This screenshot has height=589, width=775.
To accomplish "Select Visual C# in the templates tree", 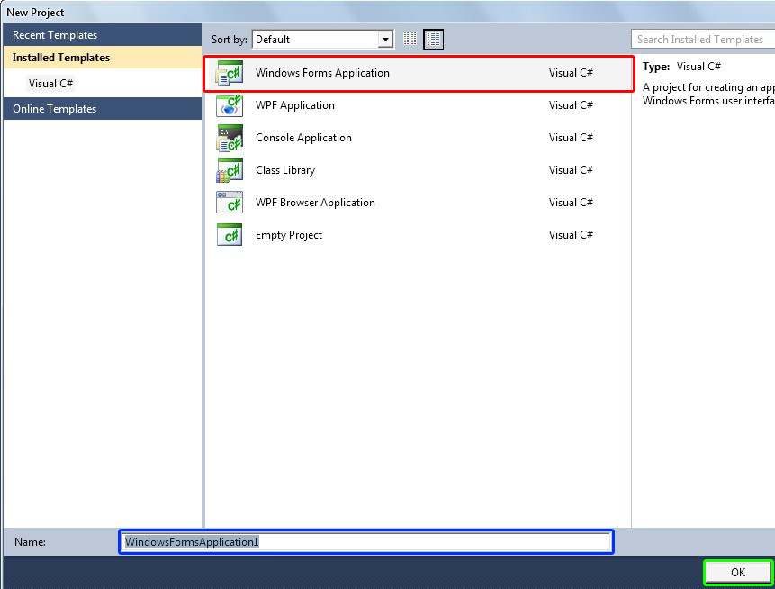I will point(50,84).
